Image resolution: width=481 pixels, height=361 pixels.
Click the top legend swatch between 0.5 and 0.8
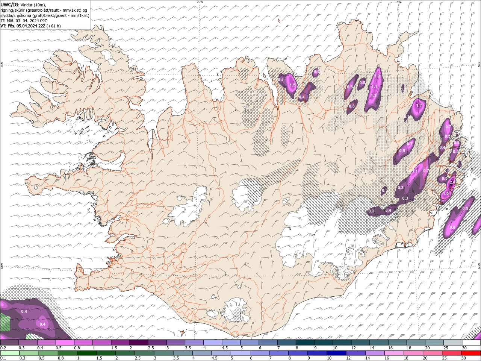(65, 343)
